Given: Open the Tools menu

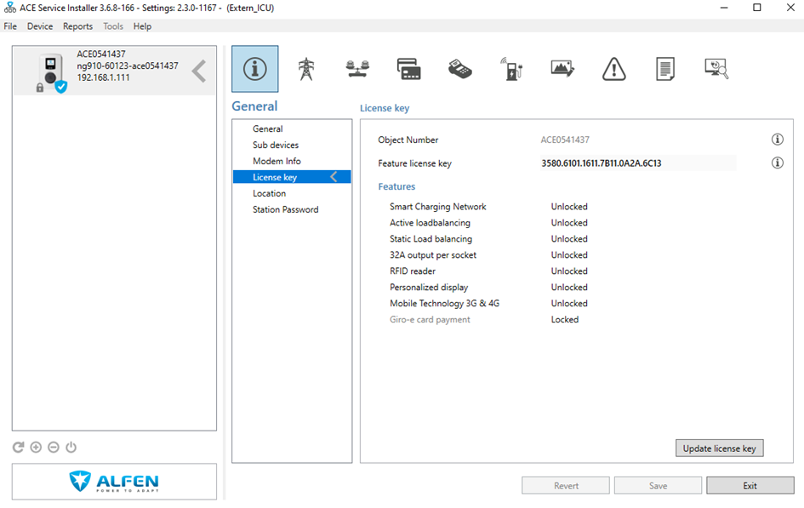Looking at the screenshot, I should pyautogui.click(x=113, y=26).
